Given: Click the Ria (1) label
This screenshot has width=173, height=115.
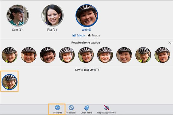Looking at the screenshot, I should point(52,30).
